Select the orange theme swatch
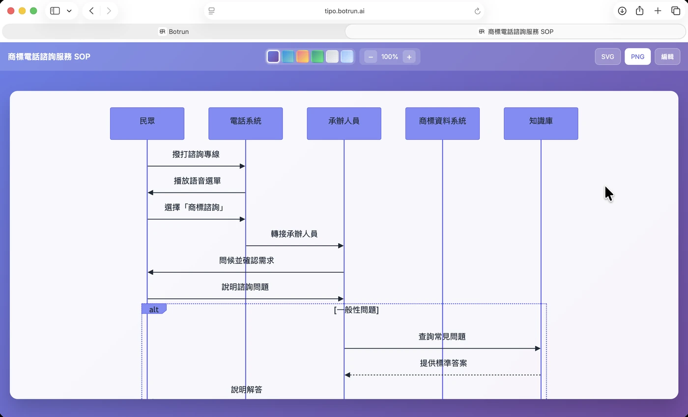 point(303,56)
